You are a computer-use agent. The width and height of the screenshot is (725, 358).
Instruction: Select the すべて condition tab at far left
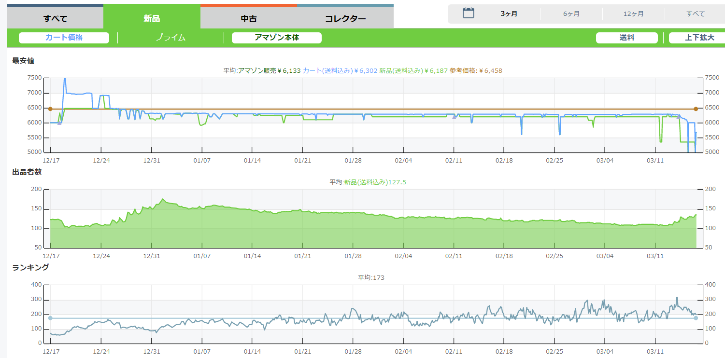coord(55,19)
